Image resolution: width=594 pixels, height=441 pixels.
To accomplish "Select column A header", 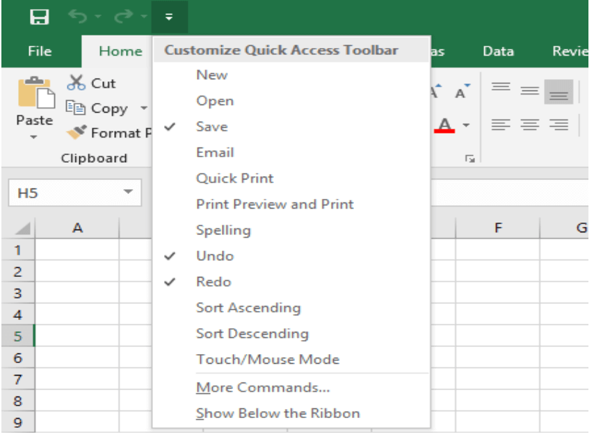I will point(77,227).
